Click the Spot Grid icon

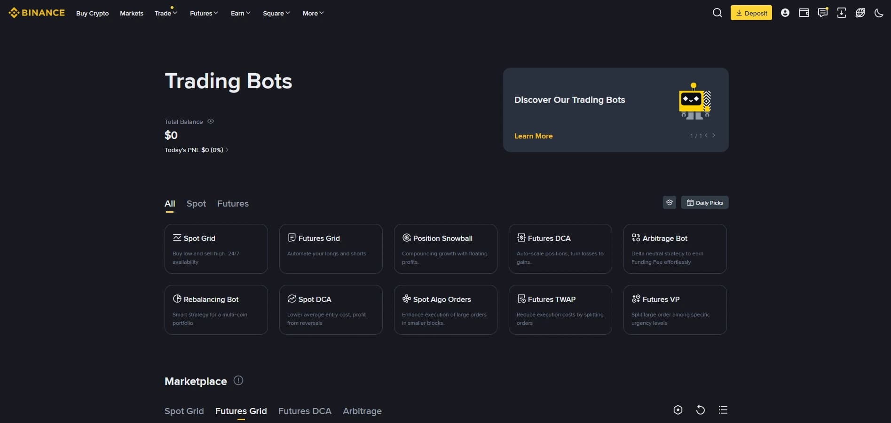coord(177,238)
